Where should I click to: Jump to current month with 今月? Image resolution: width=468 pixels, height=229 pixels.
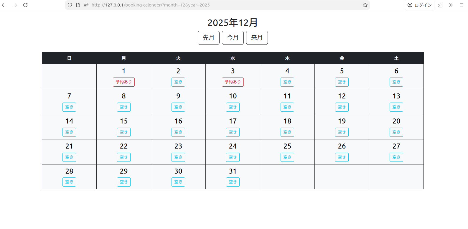pyautogui.click(x=233, y=38)
